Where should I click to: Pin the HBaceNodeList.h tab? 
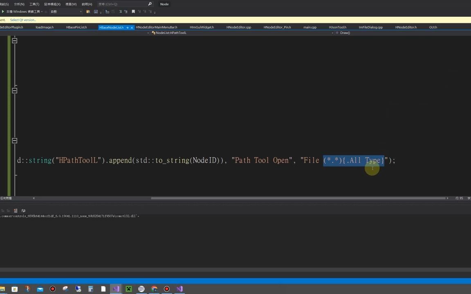point(128,28)
